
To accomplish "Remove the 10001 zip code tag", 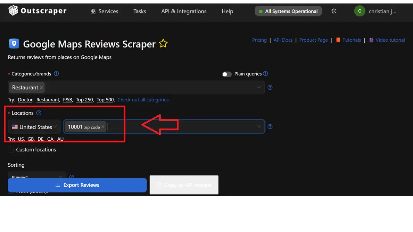I will [103, 127].
